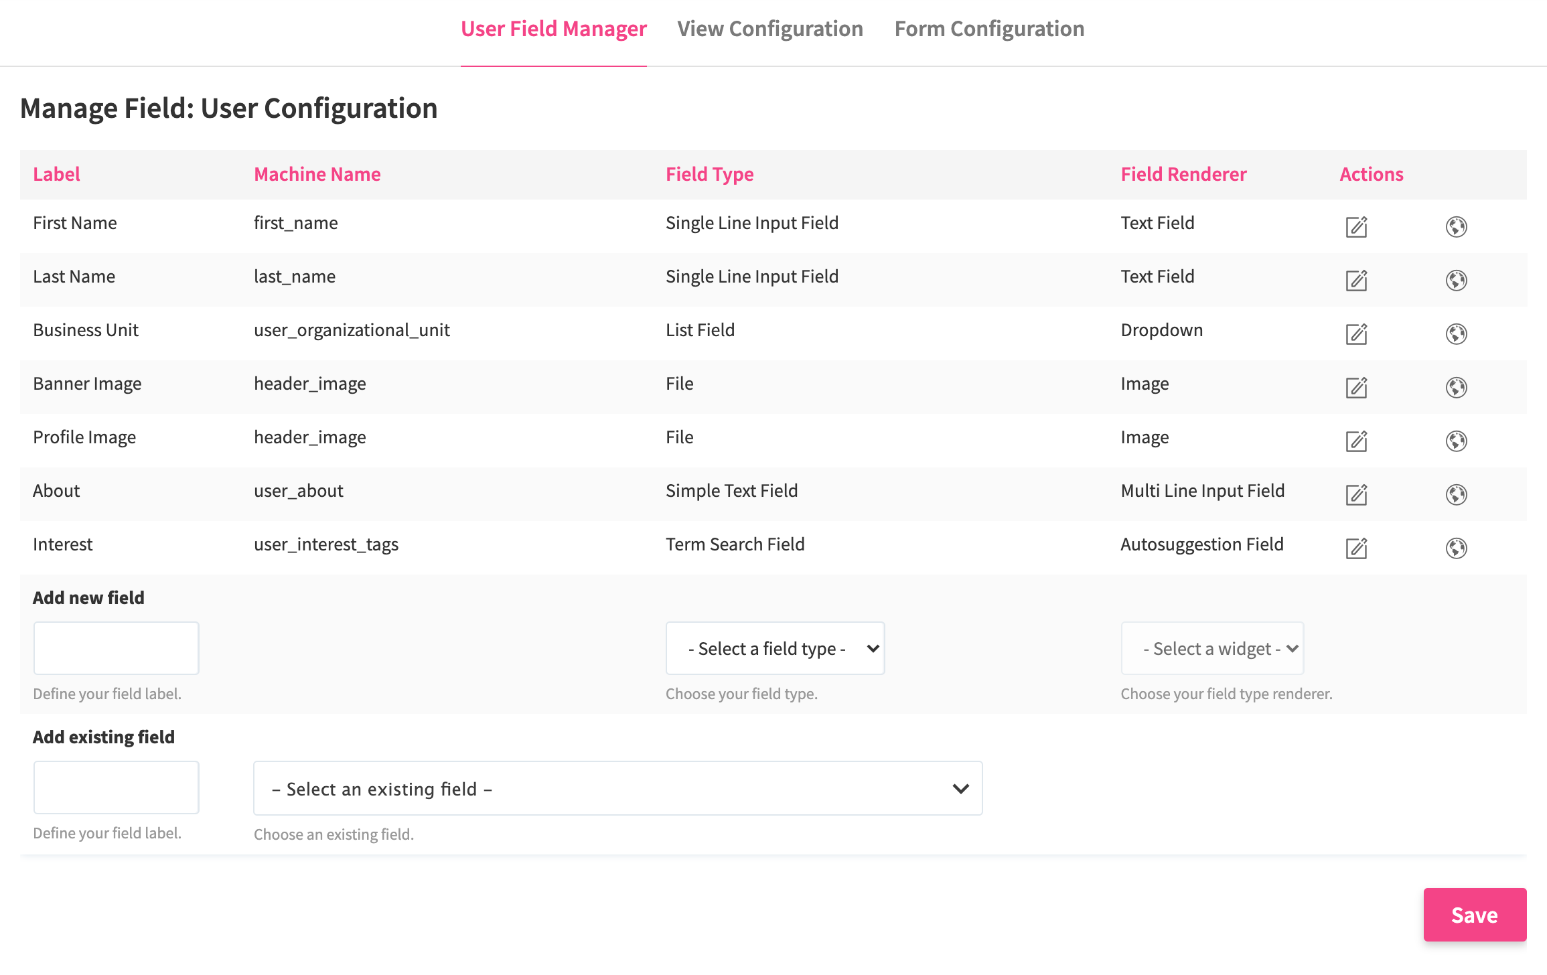Focus the Add new field label input
The height and width of the screenshot is (975, 1547).
click(x=117, y=648)
